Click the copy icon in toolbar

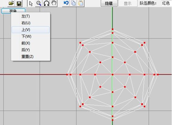tap(73, 3)
